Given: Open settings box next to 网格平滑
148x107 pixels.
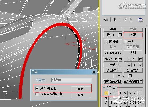Looking at the screenshot, I should [120, 59].
